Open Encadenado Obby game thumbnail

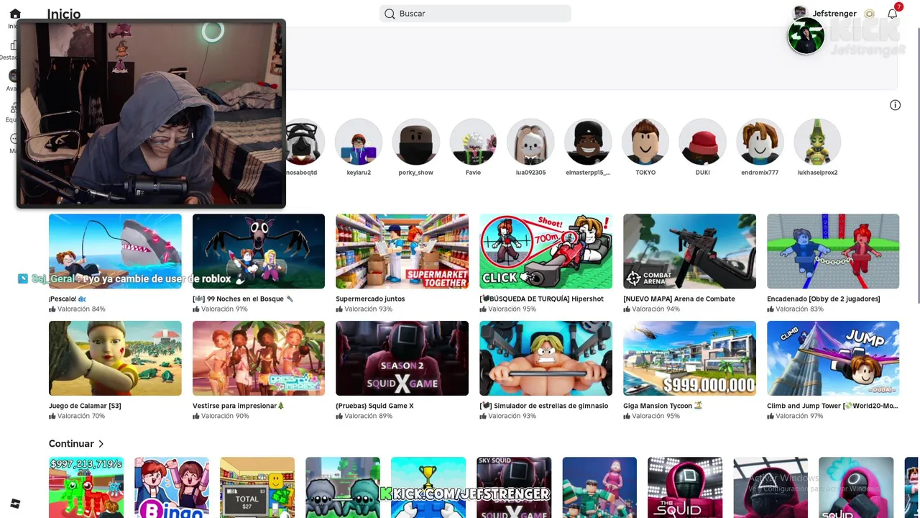tap(833, 251)
